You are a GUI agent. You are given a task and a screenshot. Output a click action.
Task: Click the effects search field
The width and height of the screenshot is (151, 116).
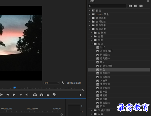(x=107, y=6)
